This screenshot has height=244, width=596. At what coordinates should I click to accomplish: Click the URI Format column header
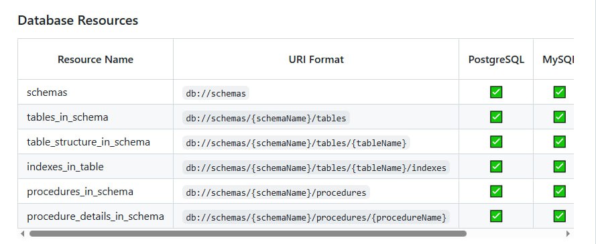pyautogui.click(x=316, y=60)
